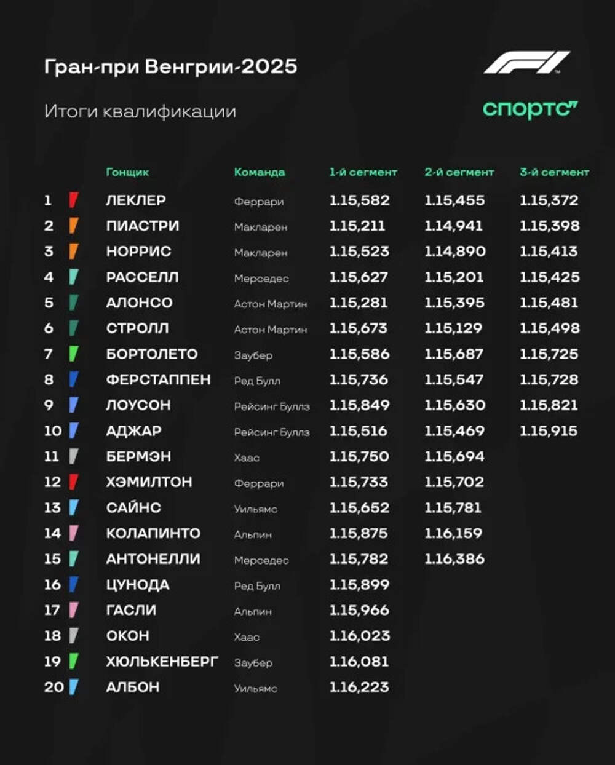The height and width of the screenshot is (765, 615).
Task: Click the light blue Williams flag beside АЛБОН
Action: tap(73, 687)
